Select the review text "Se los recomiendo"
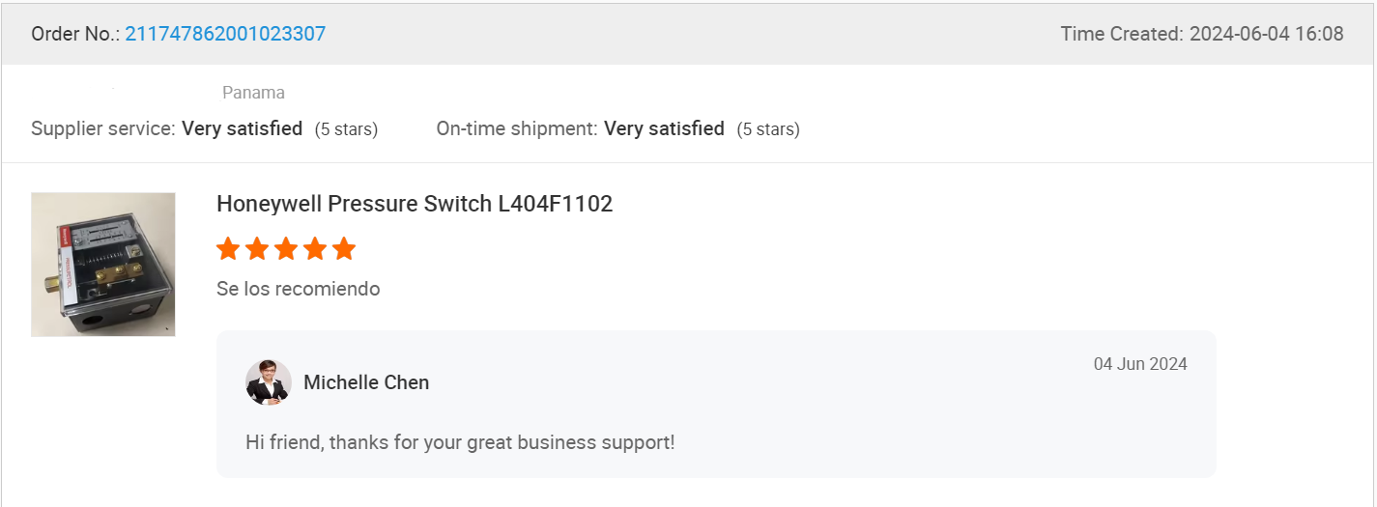The height and width of the screenshot is (507, 1377). tap(299, 289)
